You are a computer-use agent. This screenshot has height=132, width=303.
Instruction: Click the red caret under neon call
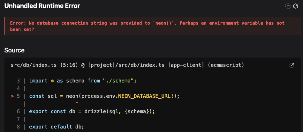[x=76, y=103]
